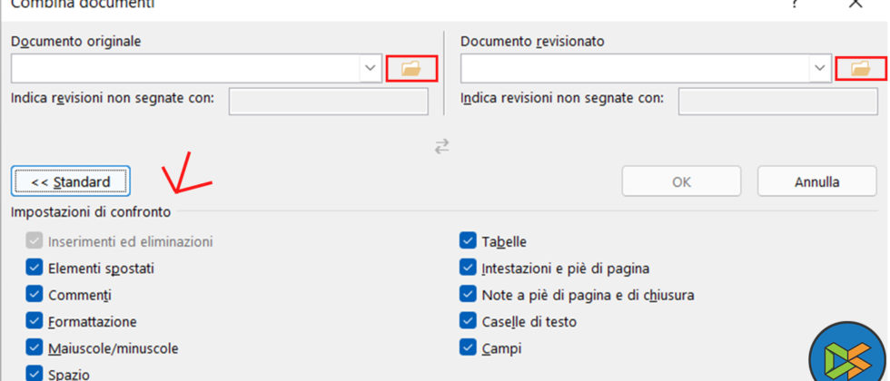This screenshot has width=890, height=381.
Task: Toggle the Commenti checkbox
Action: (x=35, y=295)
